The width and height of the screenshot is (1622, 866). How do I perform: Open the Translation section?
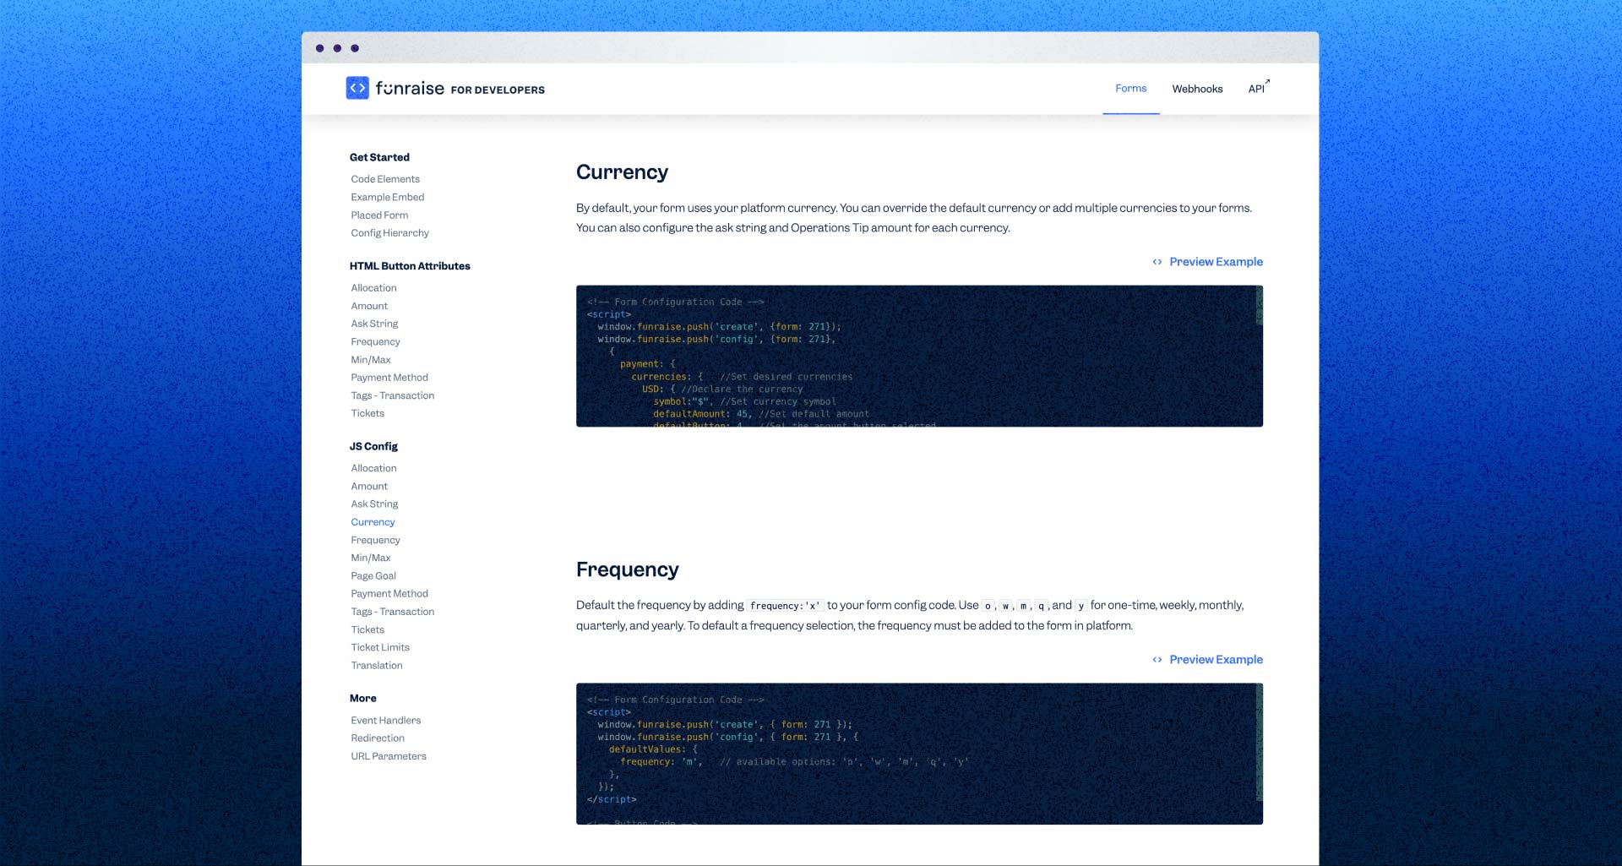(377, 665)
